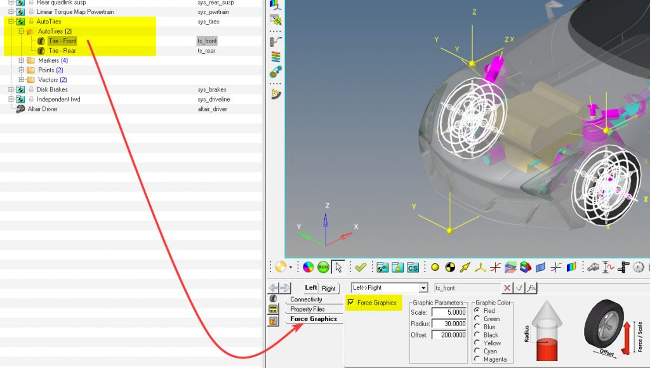Switch to the Connectivity tab
This screenshot has height=368, width=650.
point(306,299)
